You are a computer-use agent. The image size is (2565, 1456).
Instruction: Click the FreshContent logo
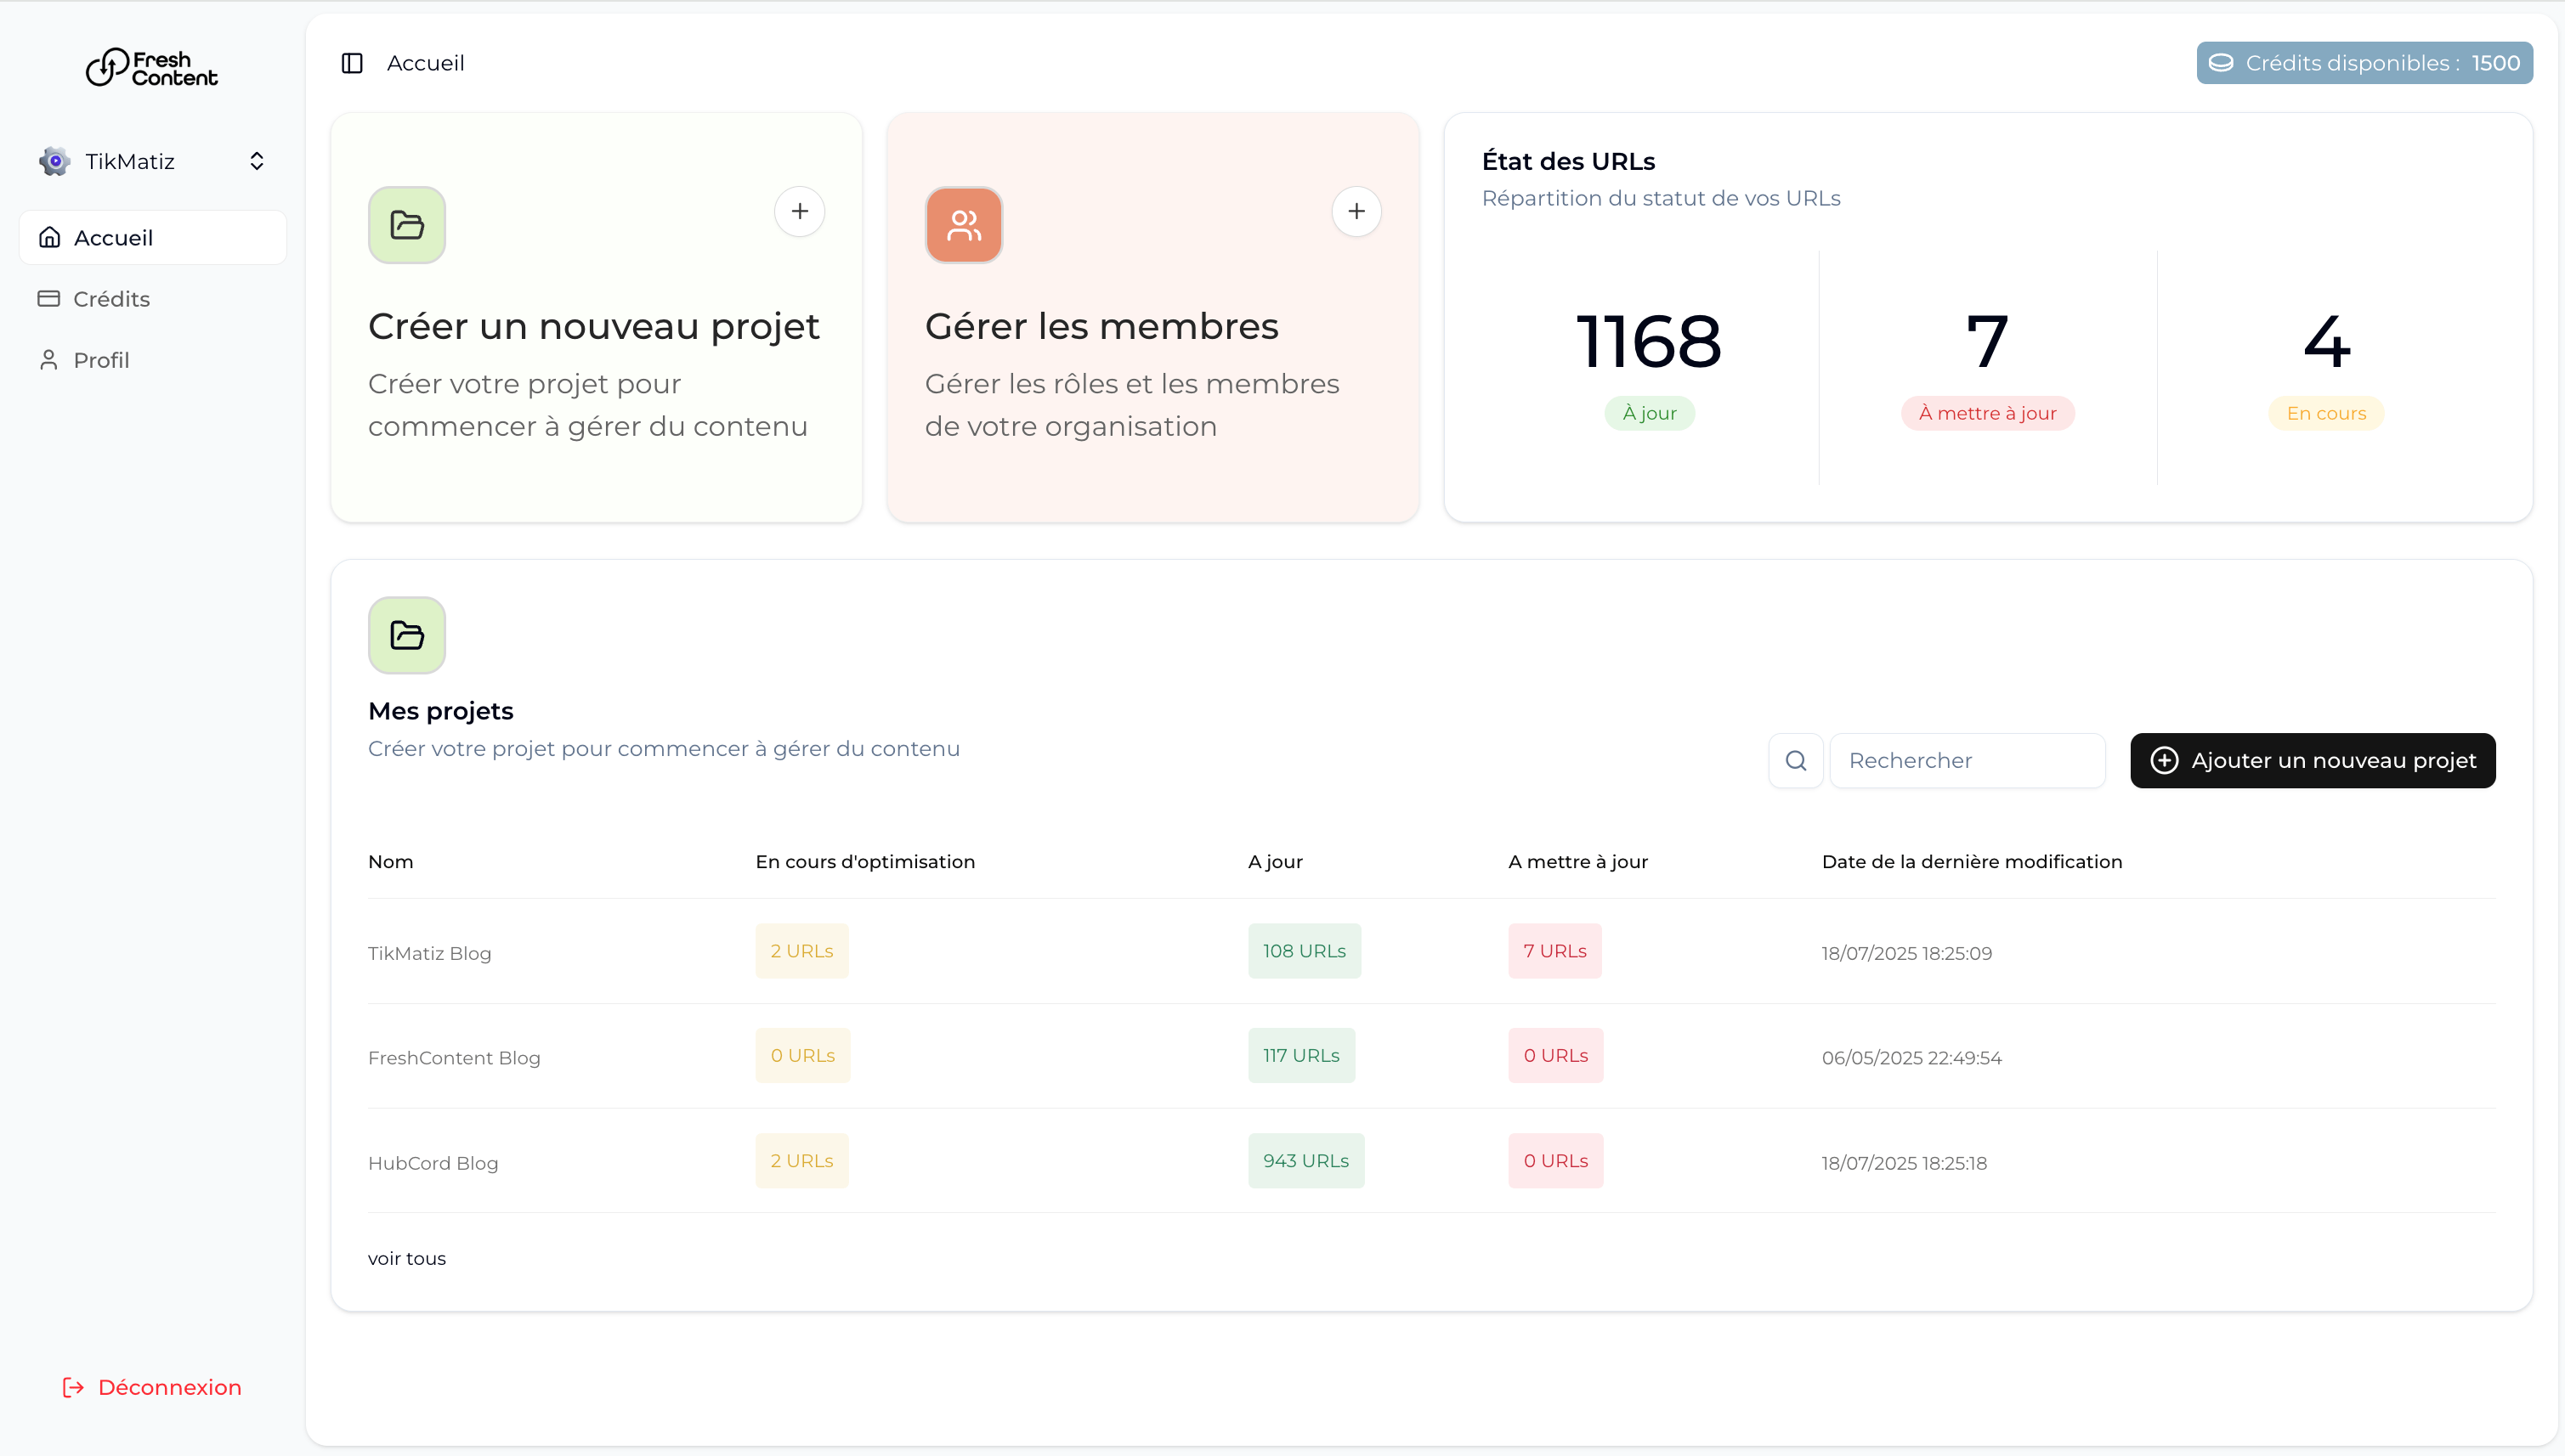152,67
